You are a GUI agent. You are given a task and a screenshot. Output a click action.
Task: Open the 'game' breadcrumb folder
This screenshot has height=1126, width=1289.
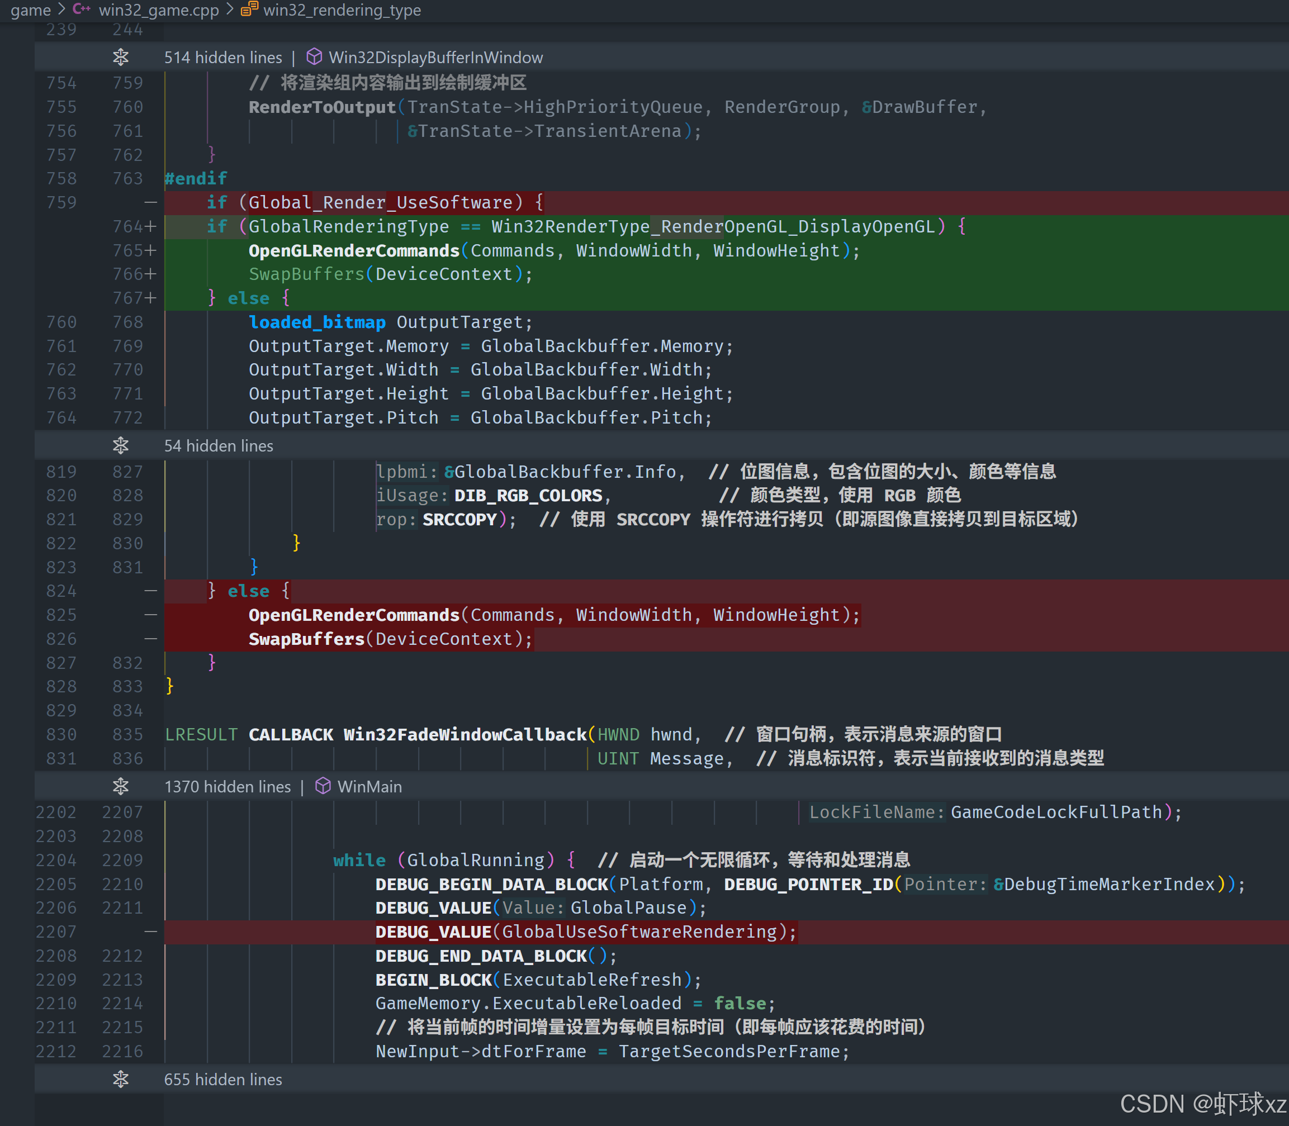[x=30, y=9]
